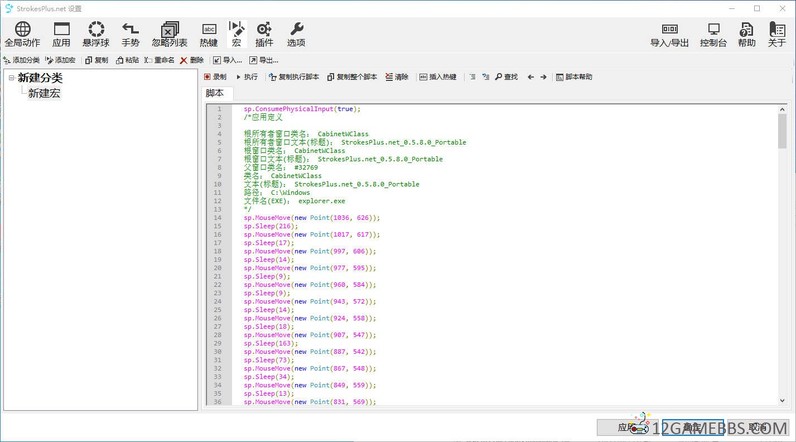796x442 pixels.
Task: Open 导入/导出 import-export
Action: point(669,34)
